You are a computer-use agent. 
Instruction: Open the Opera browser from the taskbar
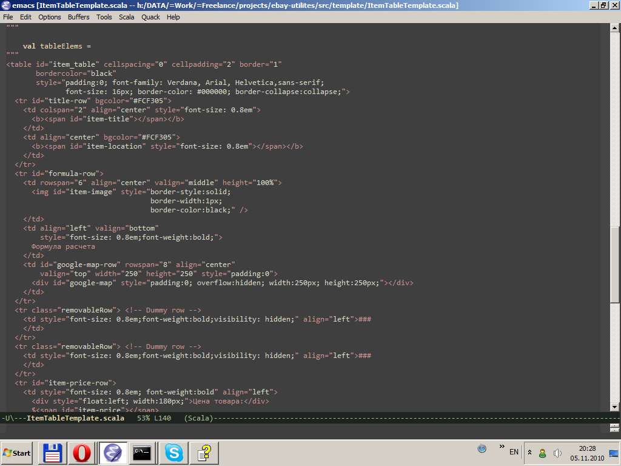82,453
